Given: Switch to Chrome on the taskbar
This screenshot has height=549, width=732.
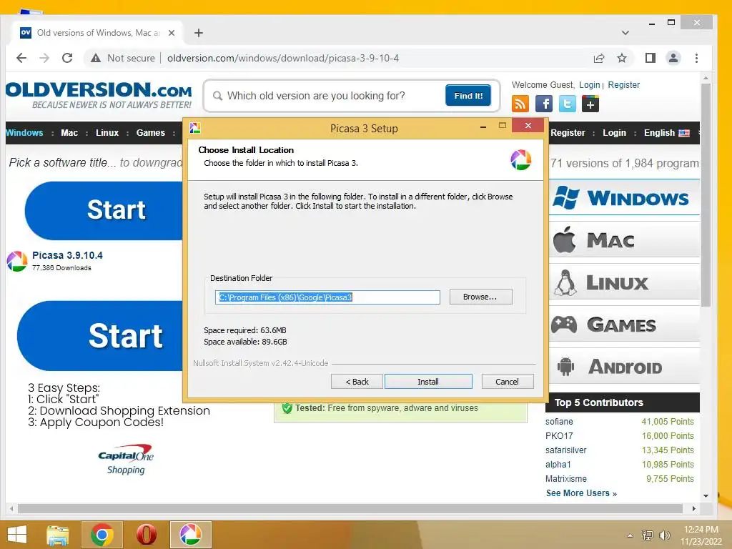Looking at the screenshot, I should tap(102, 535).
